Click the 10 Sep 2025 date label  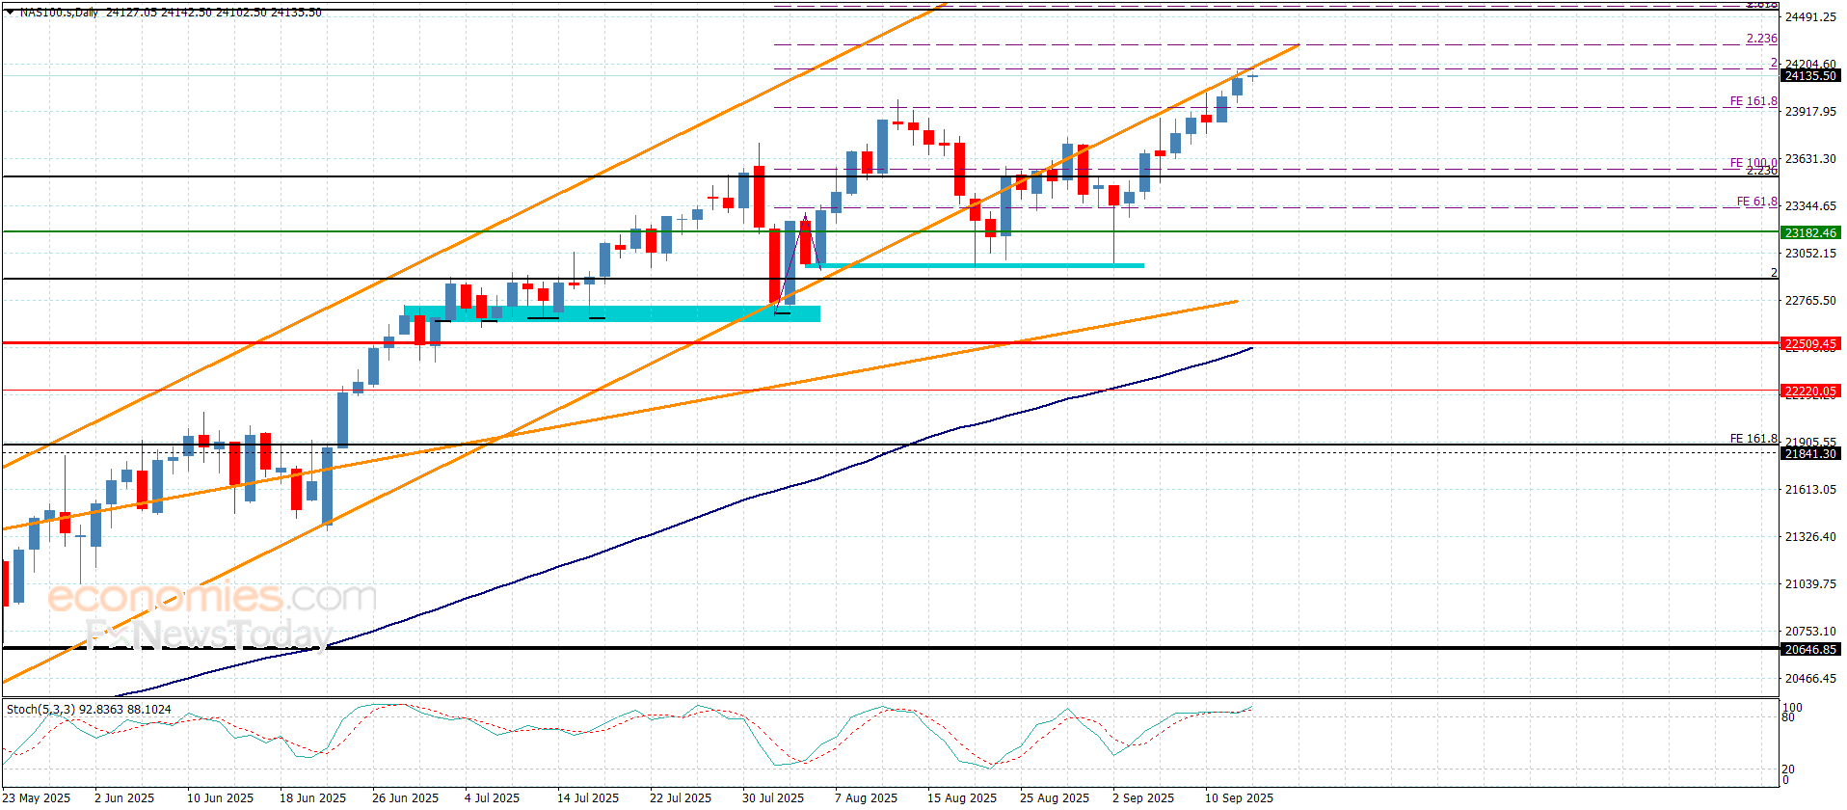[1239, 797]
